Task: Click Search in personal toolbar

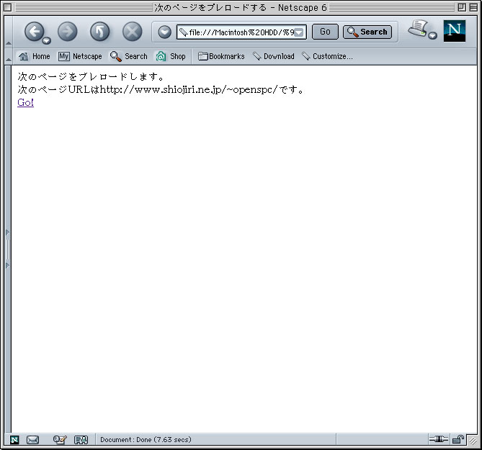Action: [129, 56]
